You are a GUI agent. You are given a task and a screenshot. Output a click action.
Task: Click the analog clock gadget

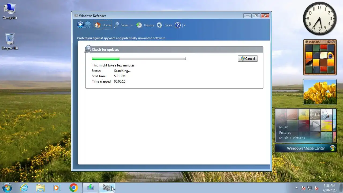pyautogui.click(x=320, y=18)
